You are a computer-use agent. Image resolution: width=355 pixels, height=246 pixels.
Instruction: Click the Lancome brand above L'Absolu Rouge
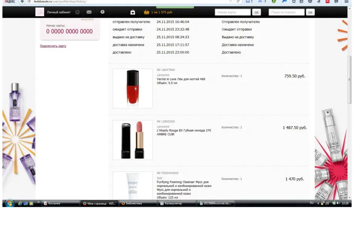point(163,127)
